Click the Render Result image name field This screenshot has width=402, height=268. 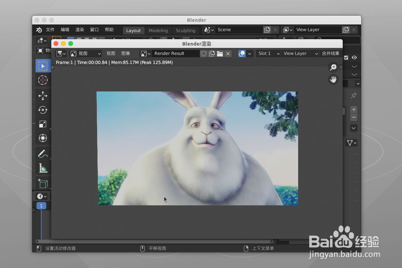[x=176, y=54]
